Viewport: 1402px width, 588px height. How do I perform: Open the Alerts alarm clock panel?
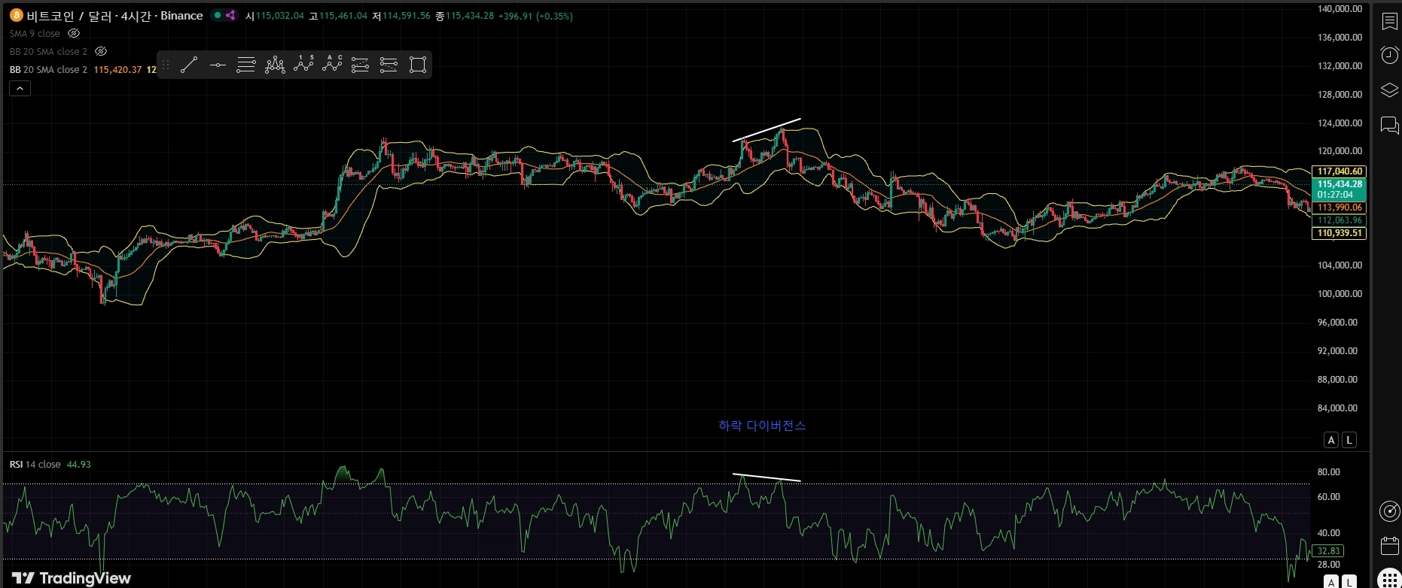(1389, 55)
